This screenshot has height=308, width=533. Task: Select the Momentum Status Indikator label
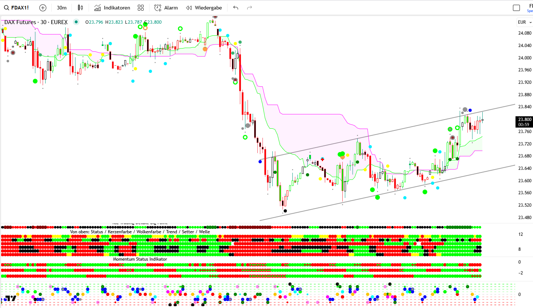point(140,259)
